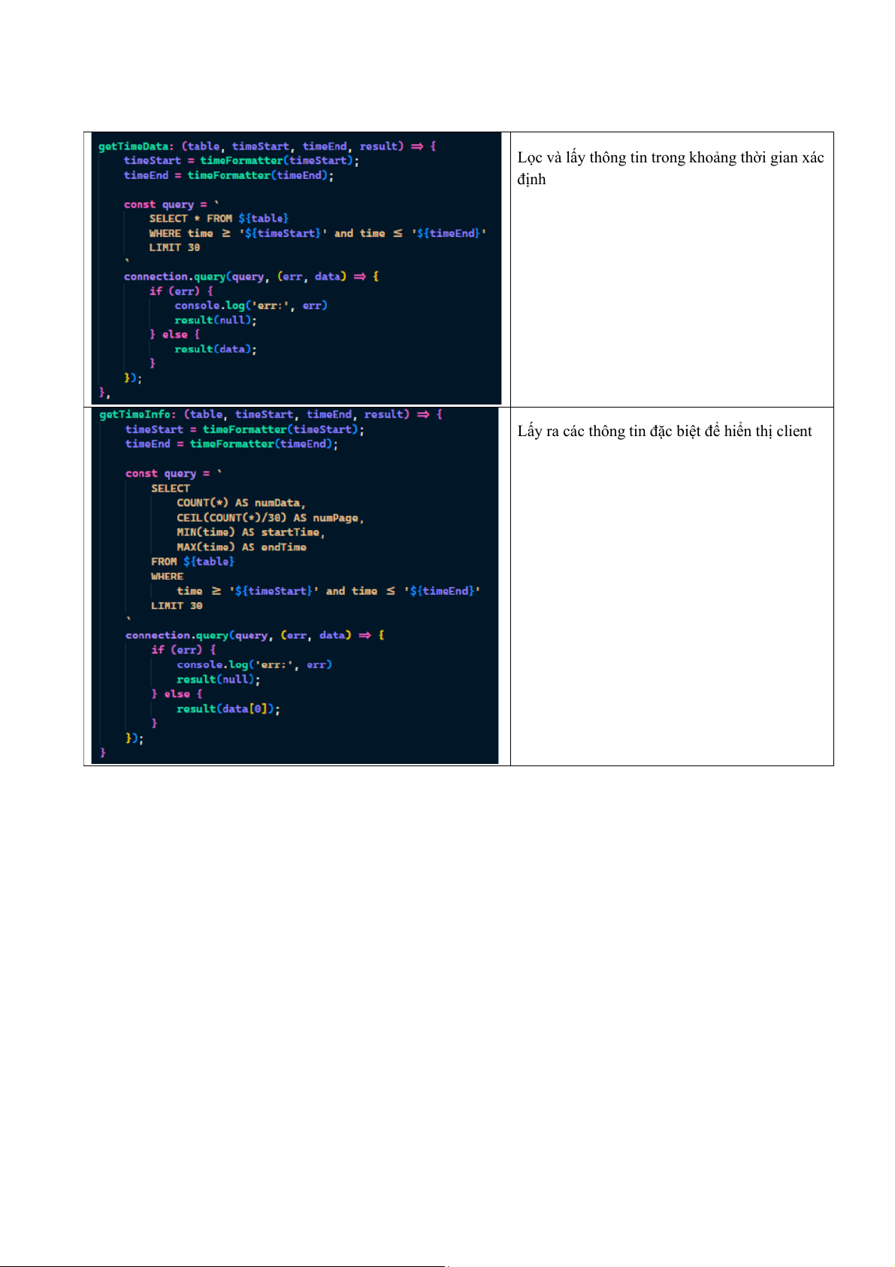Click the 'result(data[0]);' statement
The image size is (895, 1267).
pos(228,709)
